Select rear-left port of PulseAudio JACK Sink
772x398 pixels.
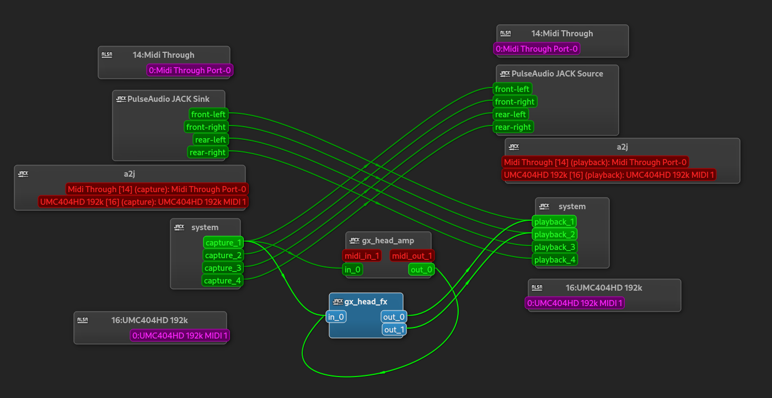[x=210, y=140]
